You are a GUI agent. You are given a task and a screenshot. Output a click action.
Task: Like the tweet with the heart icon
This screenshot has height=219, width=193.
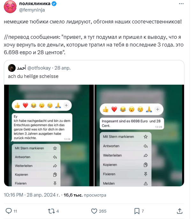pos(94,211)
